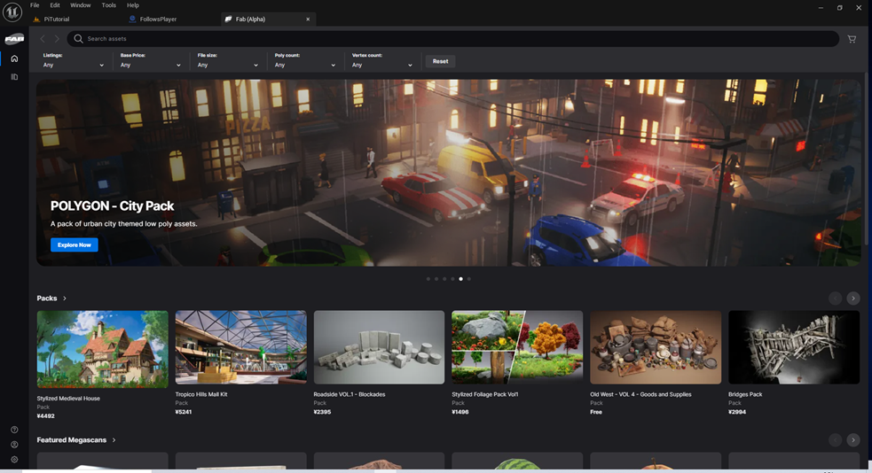This screenshot has height=473, width=872.
Task: Click the Packs row previous arrow
Action: (835, 299)
